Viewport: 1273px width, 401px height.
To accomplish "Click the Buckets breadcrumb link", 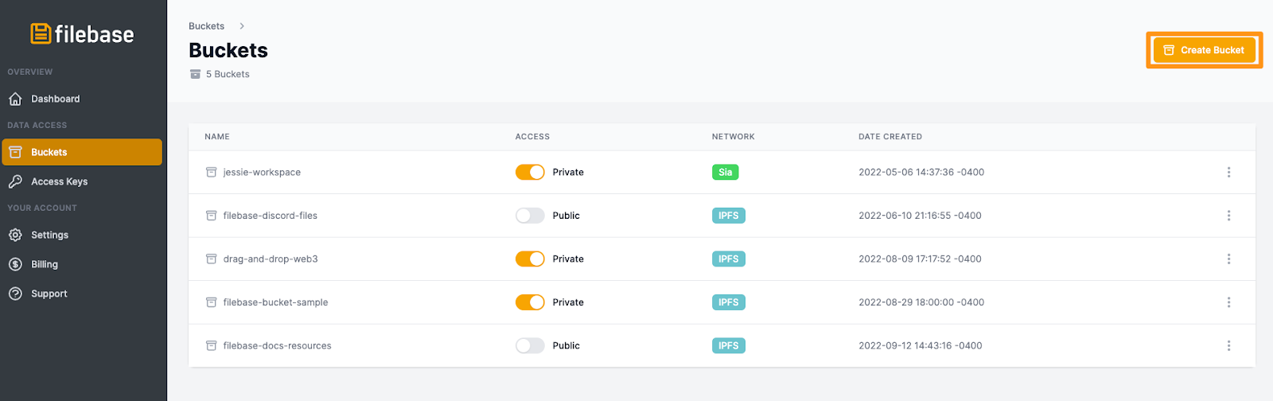I will coord(206,26).
